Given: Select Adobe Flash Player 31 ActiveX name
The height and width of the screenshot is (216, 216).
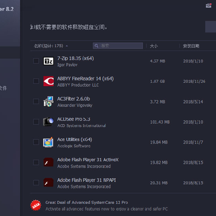Looking at the screenshot, I should click(88, 160).
